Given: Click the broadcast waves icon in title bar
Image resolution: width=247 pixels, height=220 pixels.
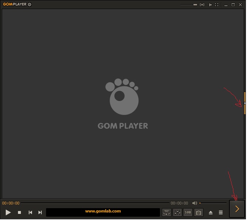Looking at the screenshot, I should coord(202,5).
